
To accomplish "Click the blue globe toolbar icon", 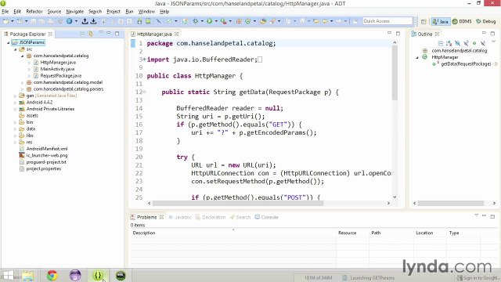I will click(70, 21).
